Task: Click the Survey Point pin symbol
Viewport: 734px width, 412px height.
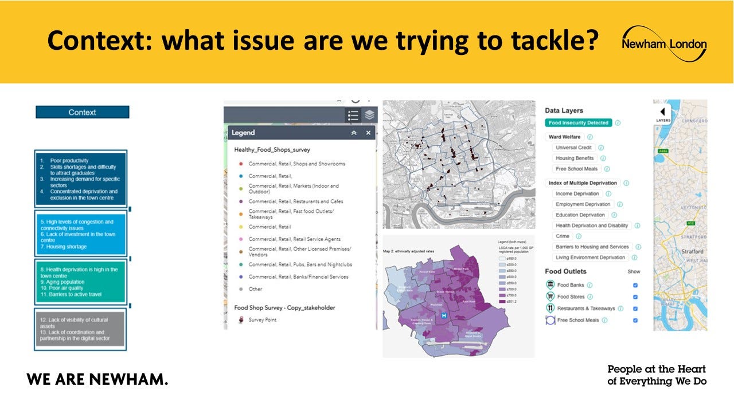Action: pos(240,320)
